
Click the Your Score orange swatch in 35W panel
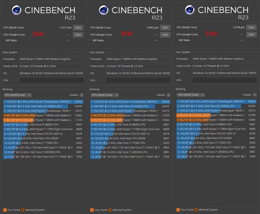pyautogui.click(x=4, y=210)
